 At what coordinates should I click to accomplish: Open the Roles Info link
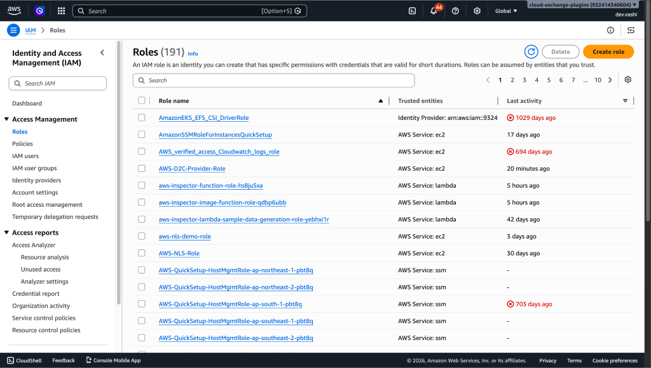click(193, 54)
